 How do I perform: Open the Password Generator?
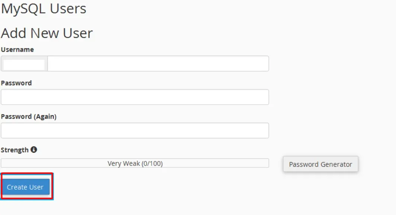[x=321, y=164]
